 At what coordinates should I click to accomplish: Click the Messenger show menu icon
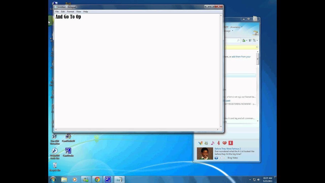click(254, 40)
